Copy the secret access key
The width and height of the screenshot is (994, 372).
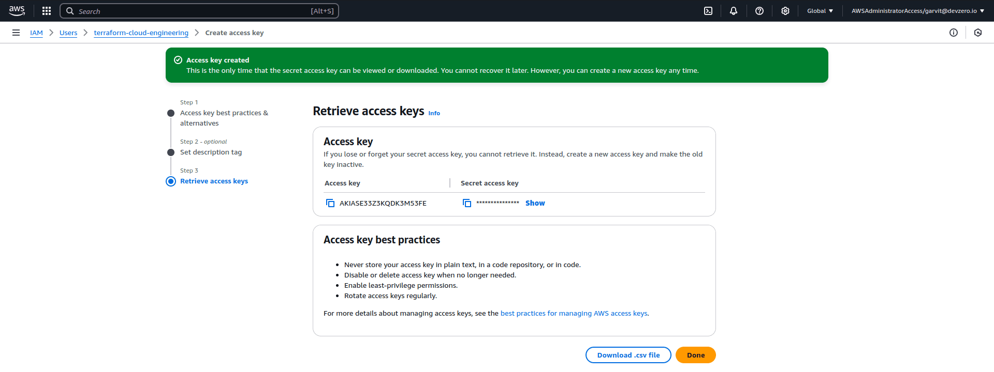[467, 203]
